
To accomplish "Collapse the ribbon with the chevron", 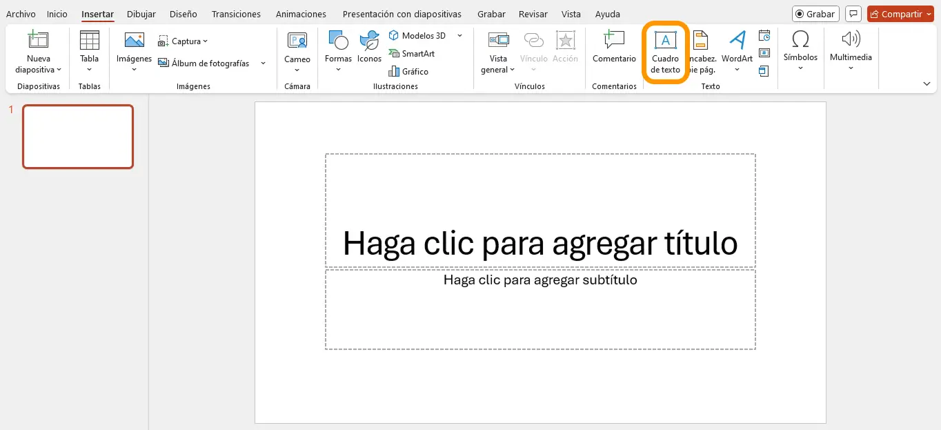I will coord(927,84).
